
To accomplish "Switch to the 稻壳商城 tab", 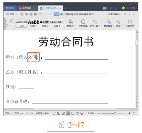I will [27, 8].
